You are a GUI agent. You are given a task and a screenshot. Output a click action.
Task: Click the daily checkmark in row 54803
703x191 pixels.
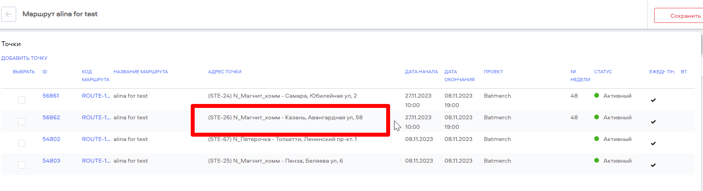(653, 165)
